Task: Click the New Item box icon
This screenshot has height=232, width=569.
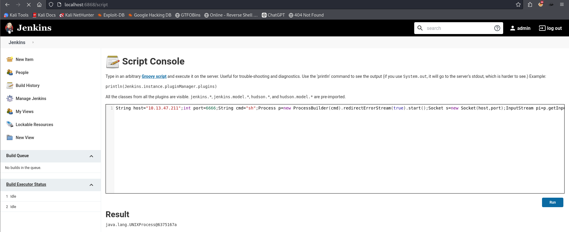Action: pyautogui.click(x=10, y=59)
